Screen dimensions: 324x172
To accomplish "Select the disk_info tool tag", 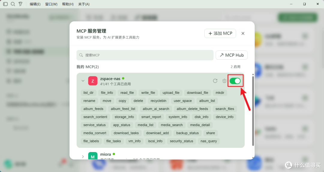I will 202,117.
